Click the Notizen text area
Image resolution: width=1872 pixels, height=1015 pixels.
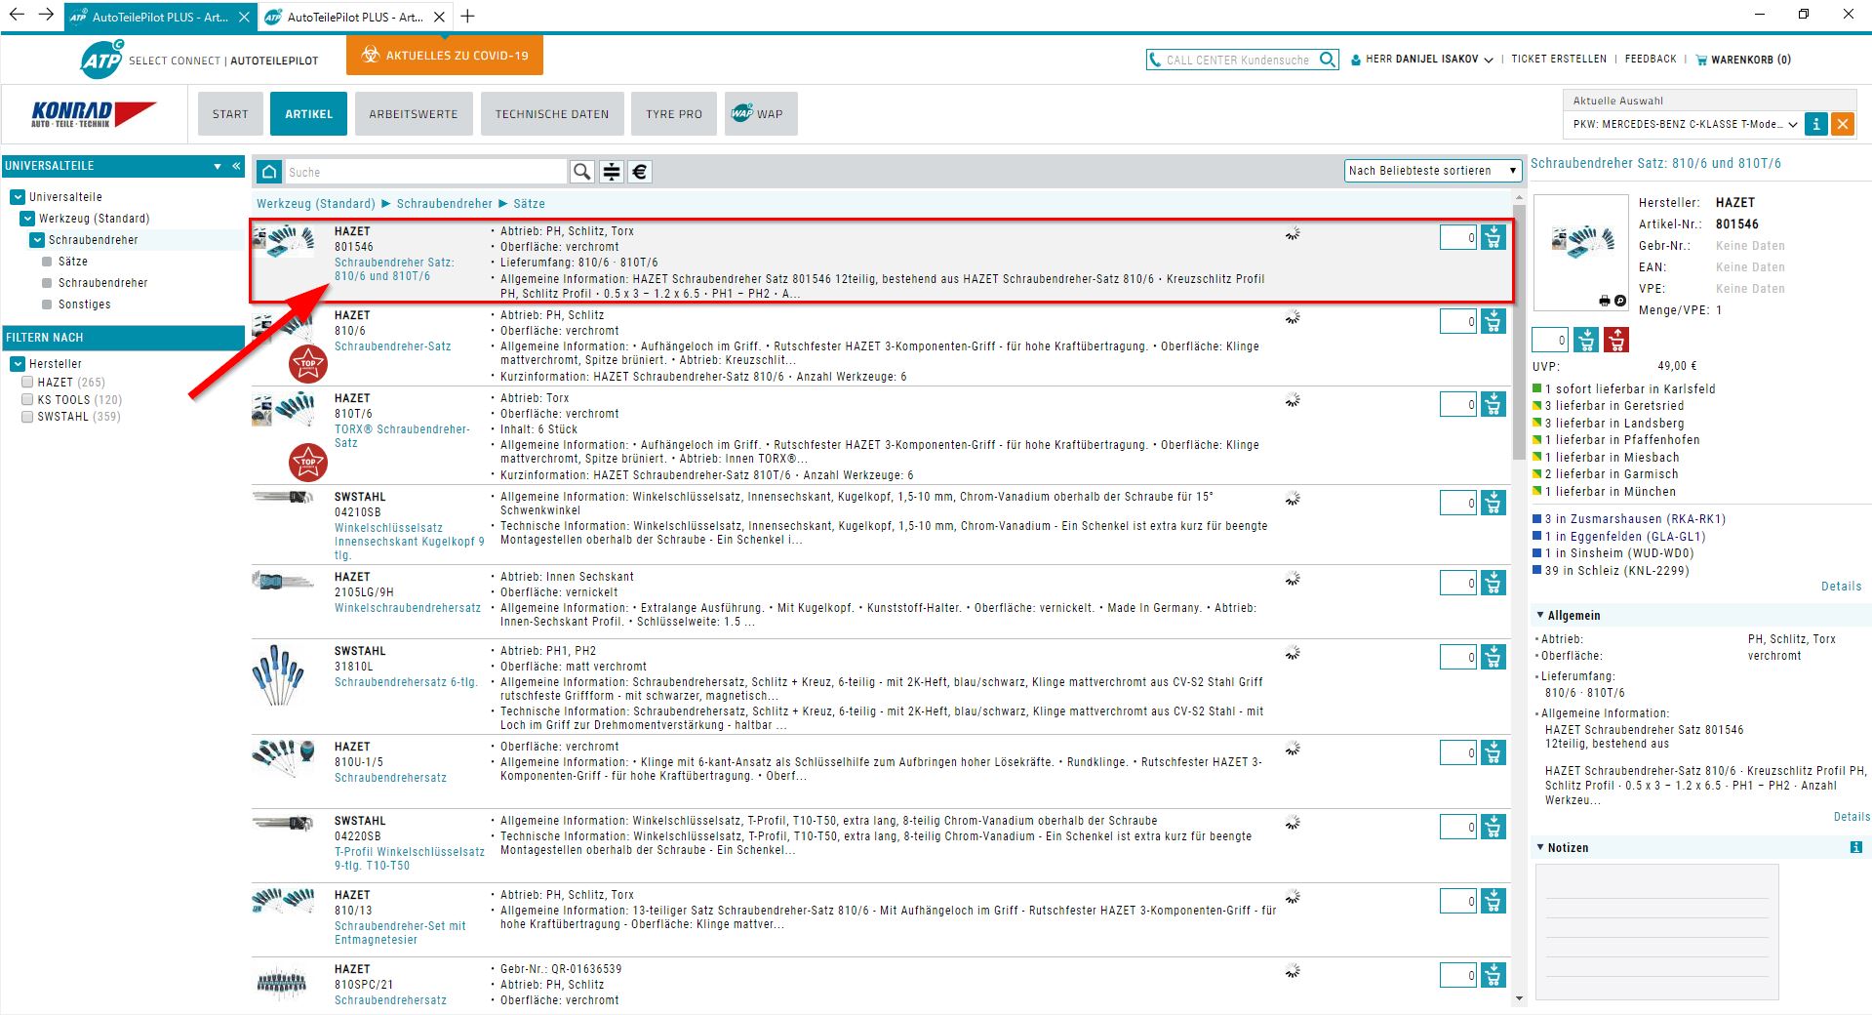click(x=1656, y=931)
